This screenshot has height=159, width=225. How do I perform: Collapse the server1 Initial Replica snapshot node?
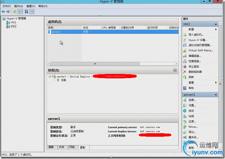50,76
